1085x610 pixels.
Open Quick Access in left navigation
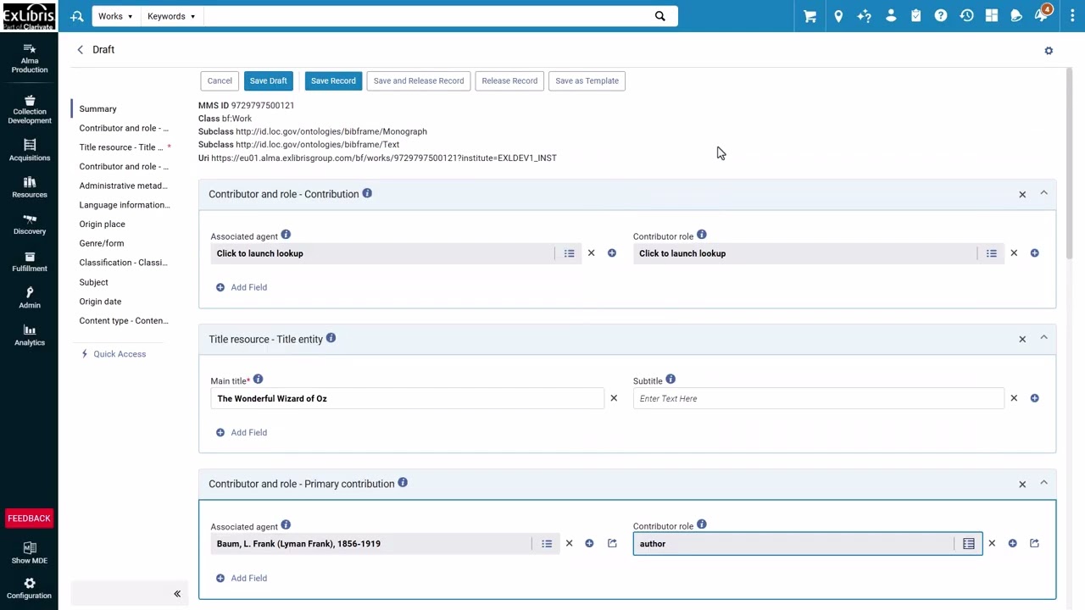pos(113,354)
